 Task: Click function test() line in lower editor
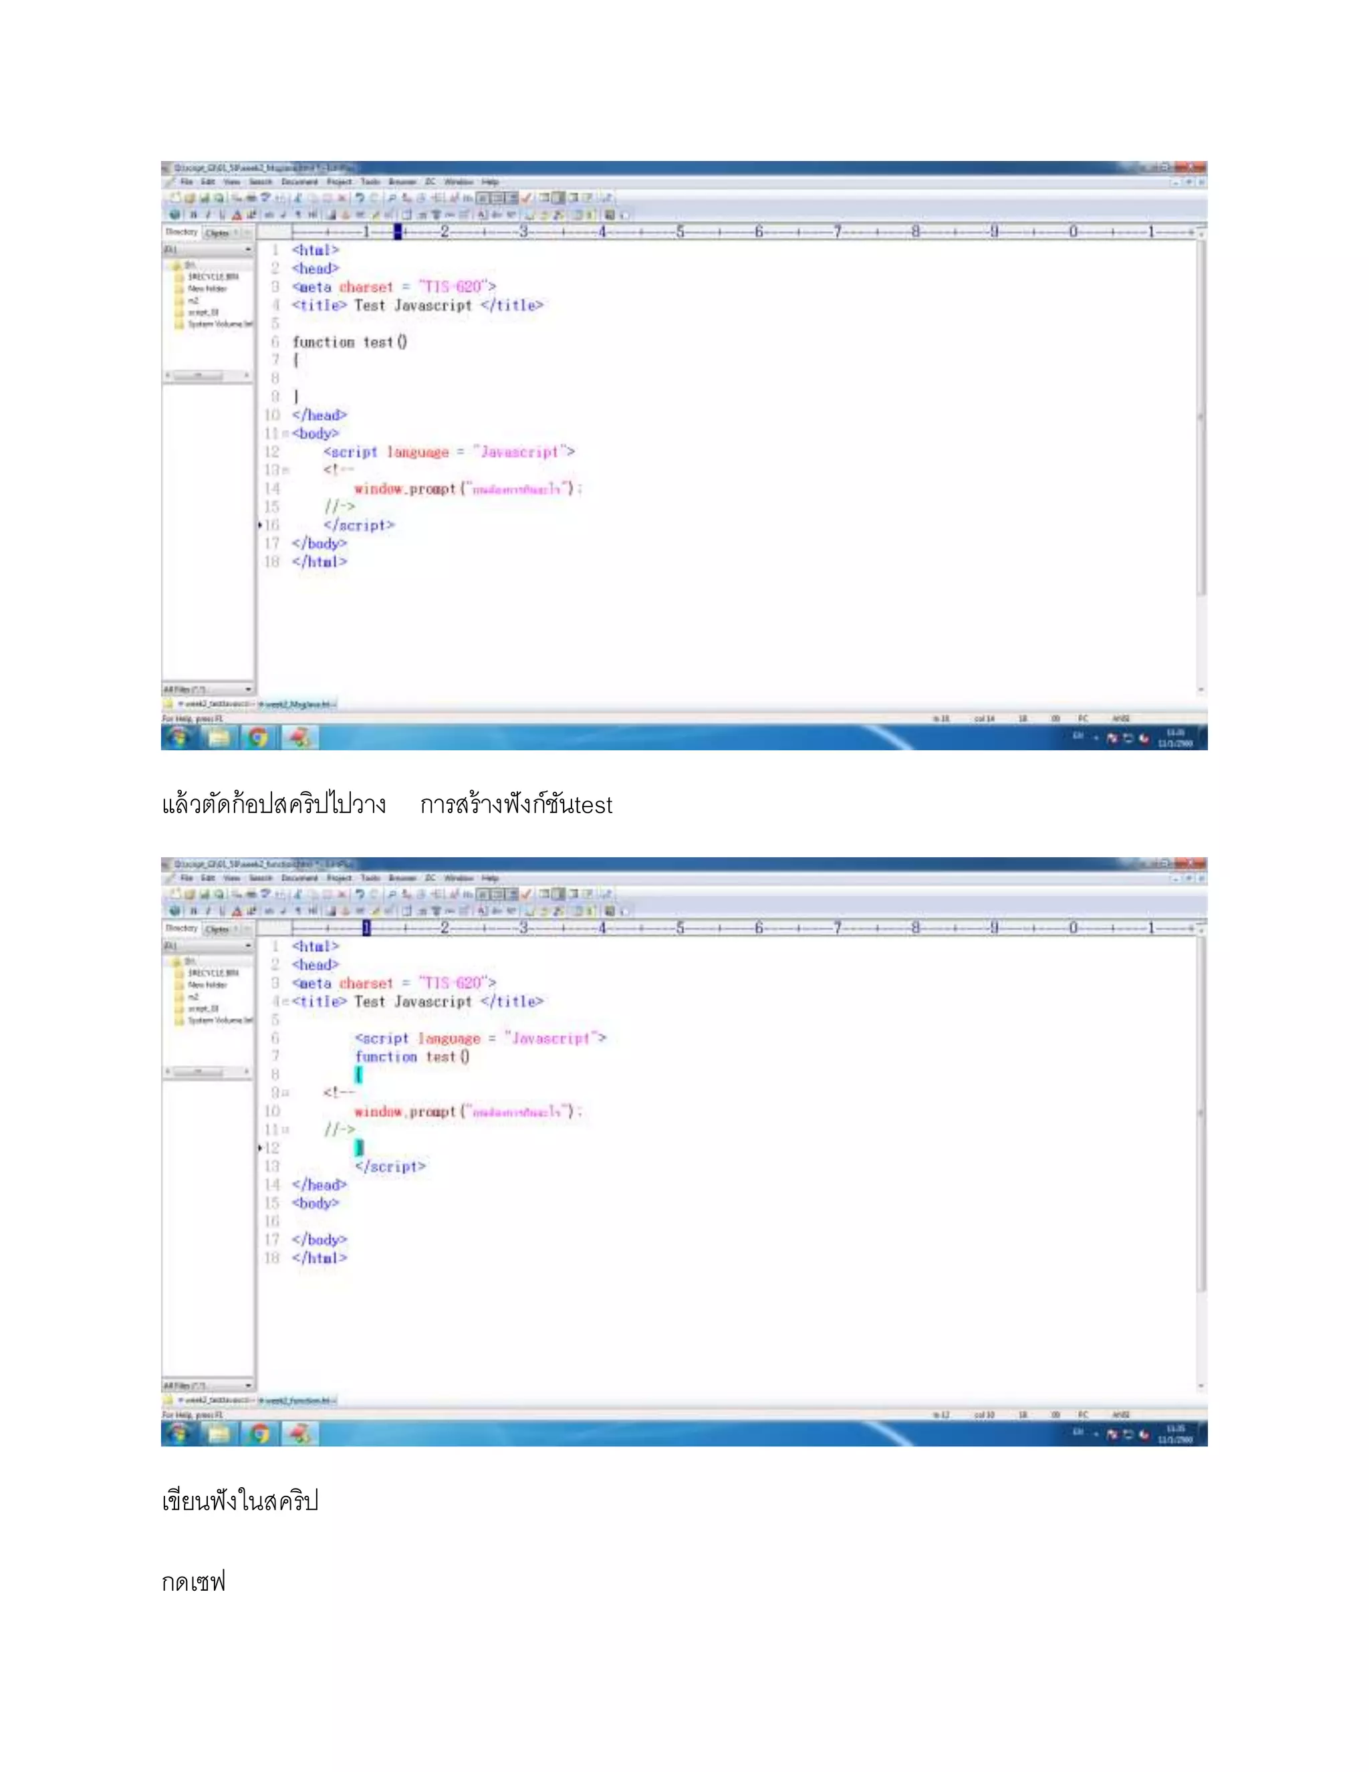coord(412,1057)
